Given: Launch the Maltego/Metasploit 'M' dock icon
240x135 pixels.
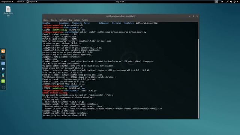Looking at the screenshot, I should pyautogui.click(x=3, y=69).
